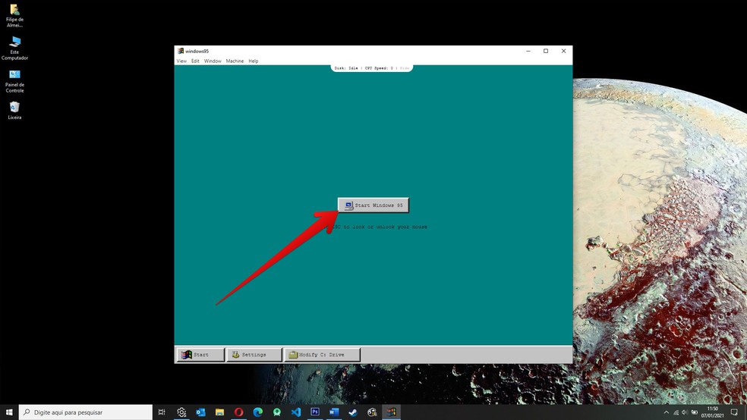Open File Explorer from taskbar
The height and width of the screenshot is (420, 747).
tap(219, 412)
